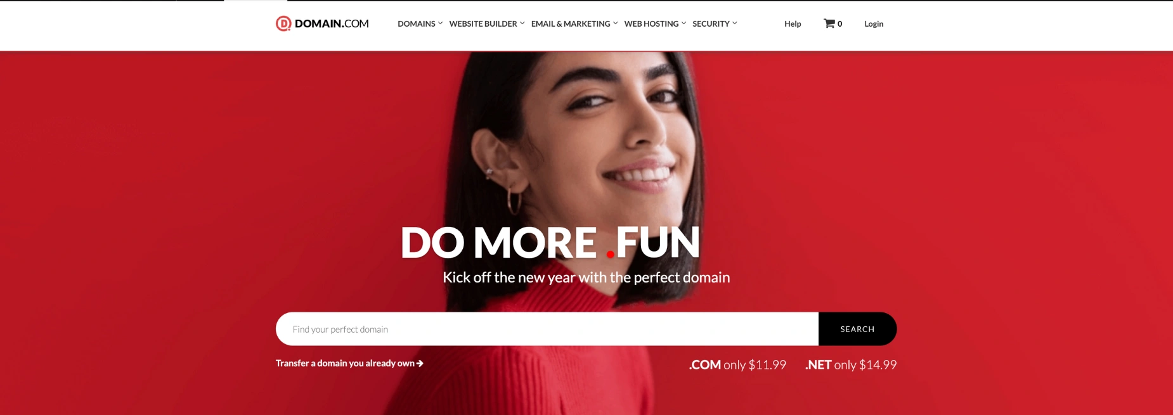Open the WEB HOSTING menu
Image resolution: width=1173 pixels, height=415 pixels.
tap(651, 23)
